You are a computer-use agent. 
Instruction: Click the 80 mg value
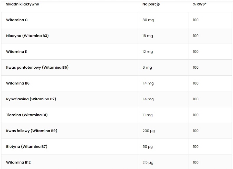pos(148,20)
